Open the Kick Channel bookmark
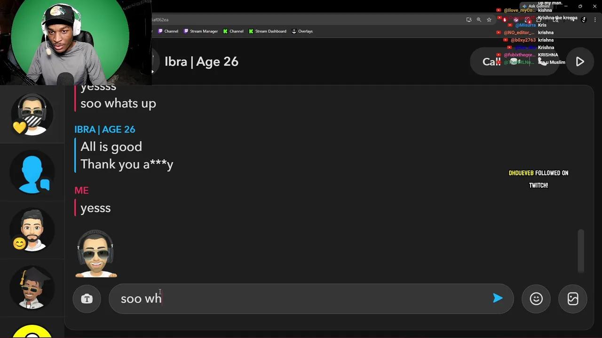 (x=233, y=31)
